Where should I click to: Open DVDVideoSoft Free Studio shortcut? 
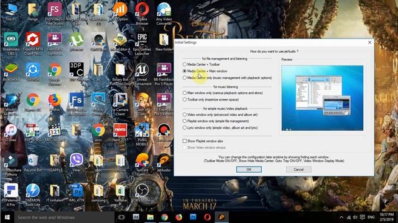tap(54, 13)
